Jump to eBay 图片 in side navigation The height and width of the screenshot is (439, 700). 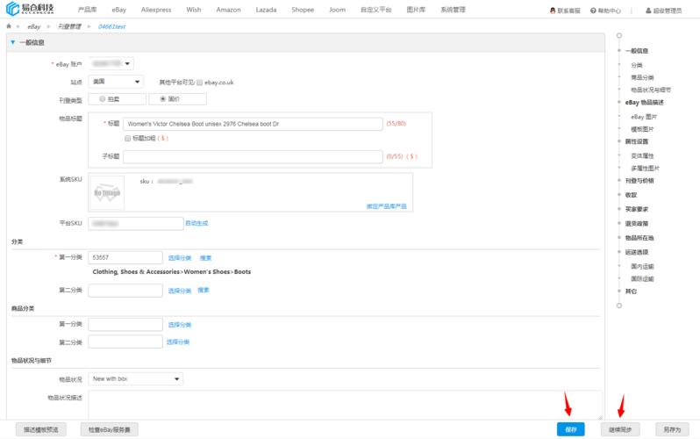coord(644,117)
